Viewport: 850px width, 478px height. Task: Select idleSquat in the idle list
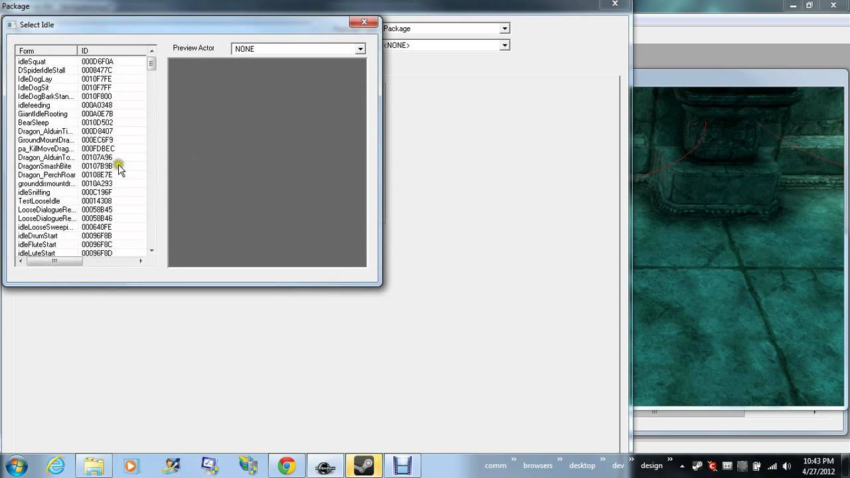tap(32, 62)
